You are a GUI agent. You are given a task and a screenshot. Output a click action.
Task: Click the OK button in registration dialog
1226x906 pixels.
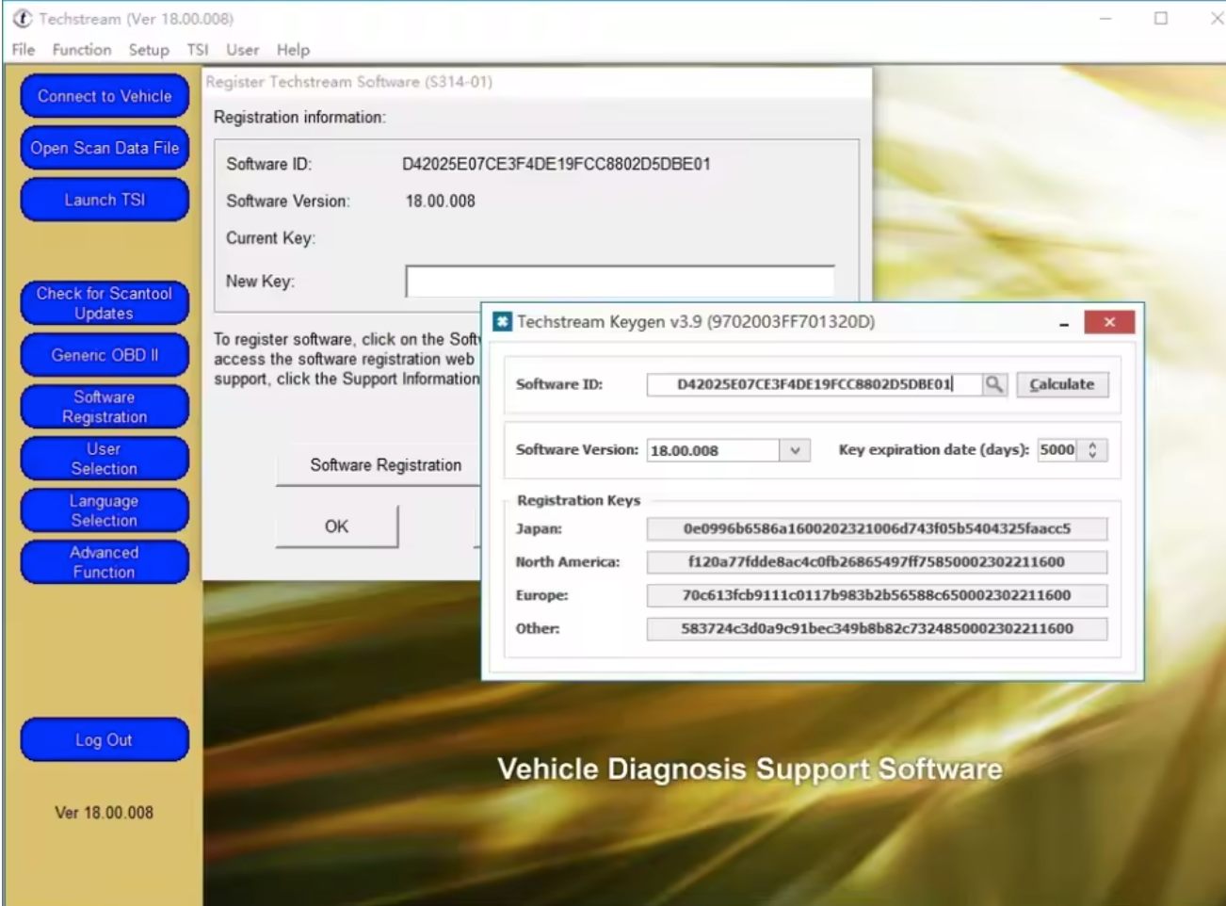336,526
